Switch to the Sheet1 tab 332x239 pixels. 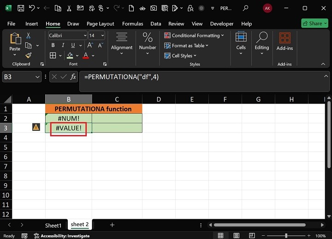53,225
